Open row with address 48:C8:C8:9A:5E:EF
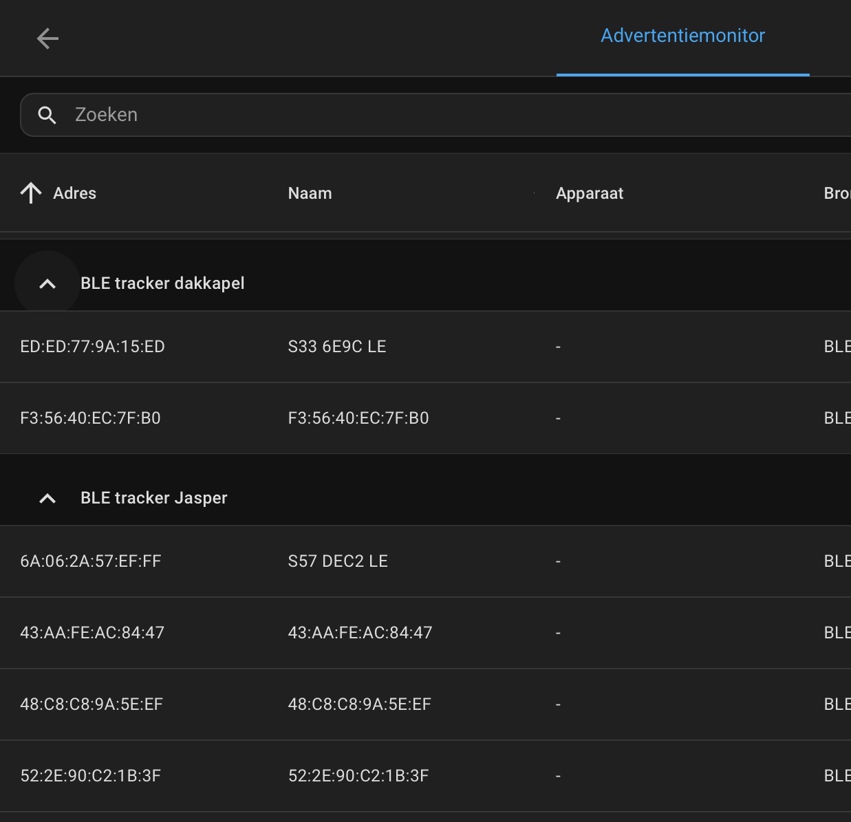 pyautogui.click(x=91, y=704)
